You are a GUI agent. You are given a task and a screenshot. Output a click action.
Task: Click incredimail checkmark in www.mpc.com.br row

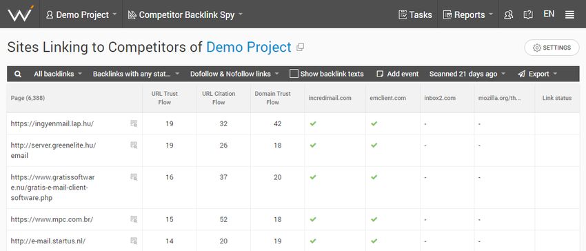coord(313,219)
